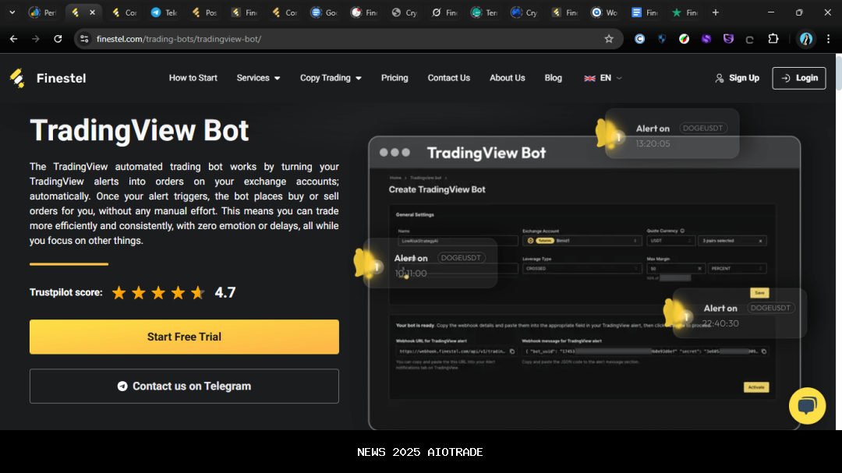The width and height of the screenshot is (842, 473).
Task: Click the site information icon in address bar
Action: tap(85, 39)
